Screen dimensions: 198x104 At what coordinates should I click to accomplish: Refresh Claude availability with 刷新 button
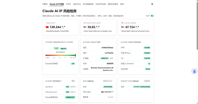pyautogui.click(x=73, y=81)
